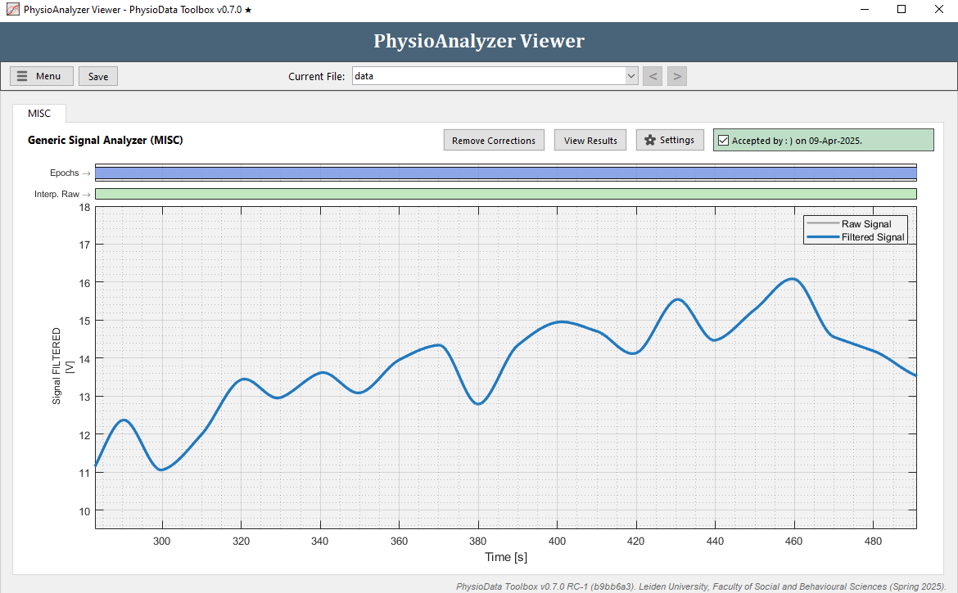The width and height of the screenshot is (958, 593).
Task: Click the Time [s] axis label
Action: point(506,557)
